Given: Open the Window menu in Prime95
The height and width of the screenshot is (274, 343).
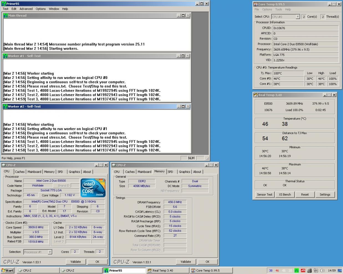Looking at the screenshot, I should tap(54, 9).
